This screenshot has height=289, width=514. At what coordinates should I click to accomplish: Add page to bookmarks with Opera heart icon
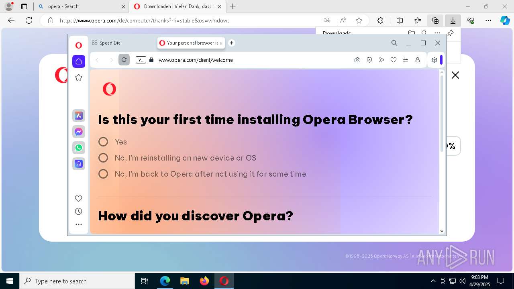click(394, 60)
